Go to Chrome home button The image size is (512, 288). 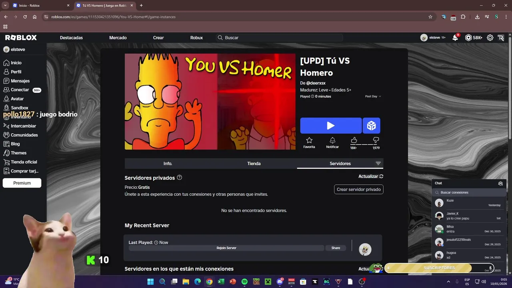(35, 17)
